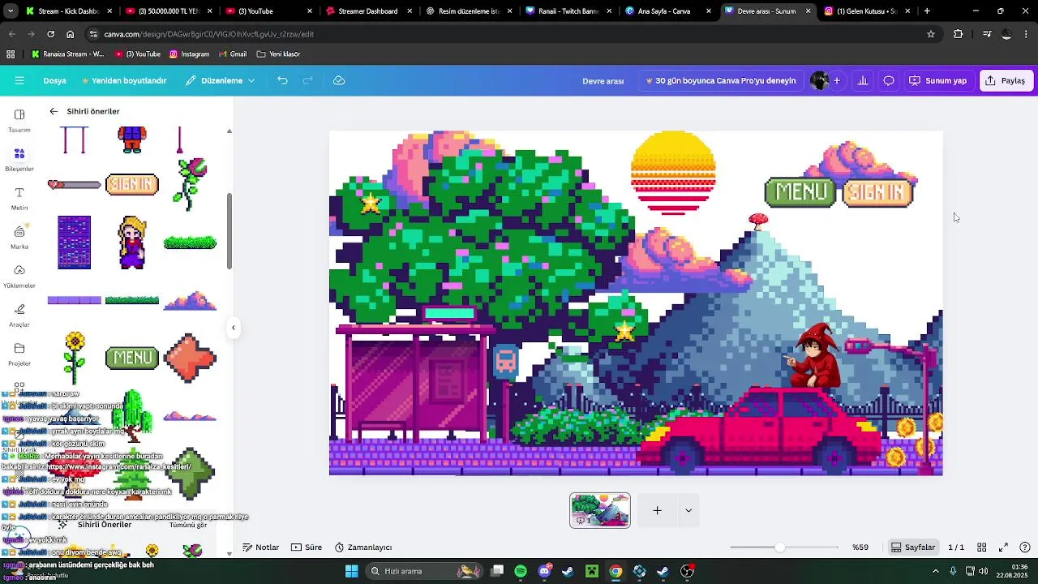Viewport: 1038px width, 584px height.
Task: Bookmark this page with the star icon
Action: (931, 34)
